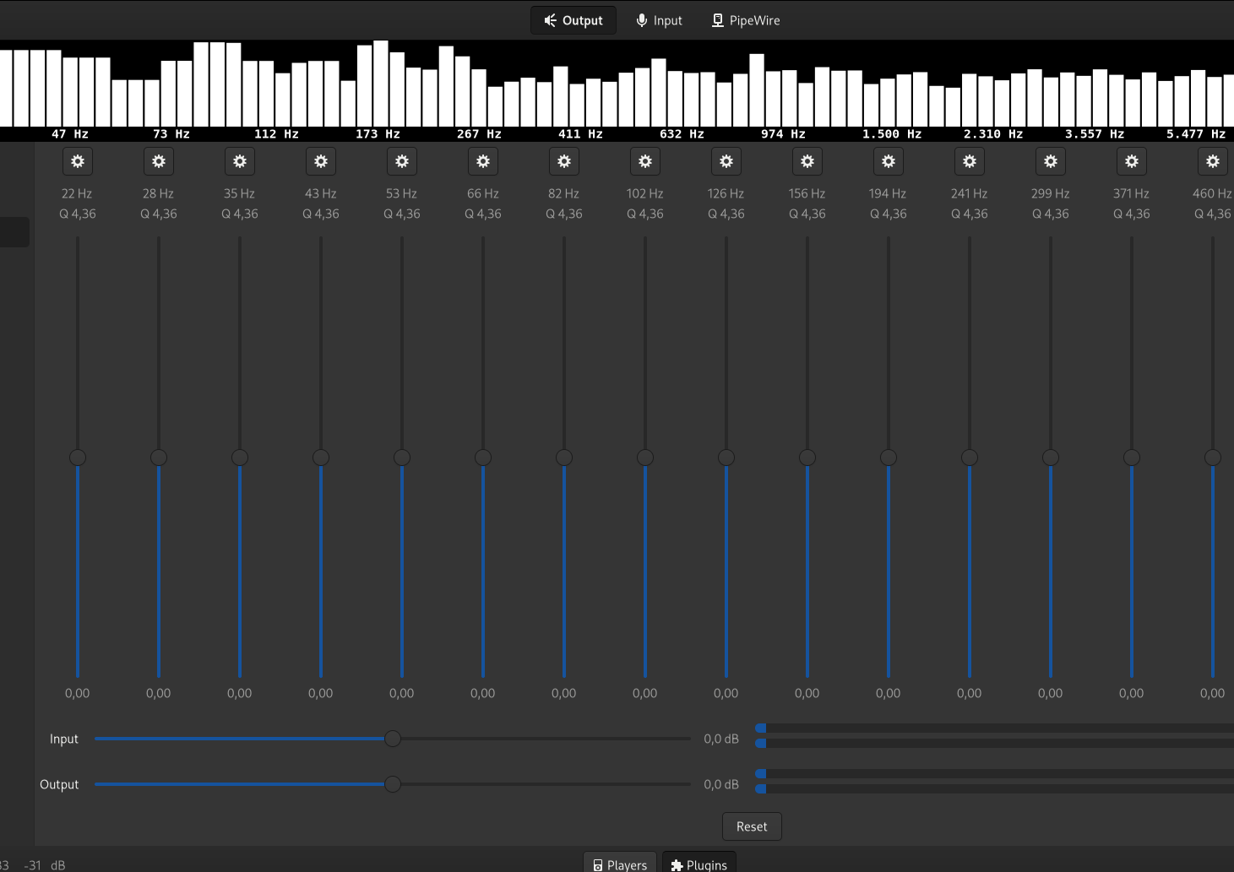Click the 35 Hz band gain slider knob
Viewport: 1234px width, 872px height.
(x=240, y=458)
